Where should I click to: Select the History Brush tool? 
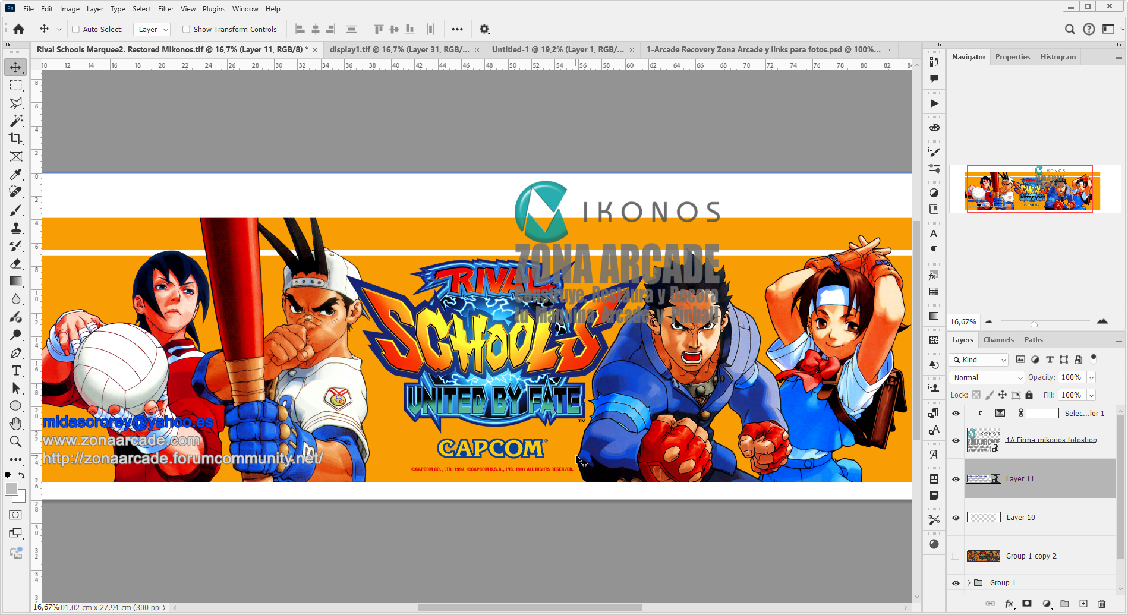click(16, 245)
